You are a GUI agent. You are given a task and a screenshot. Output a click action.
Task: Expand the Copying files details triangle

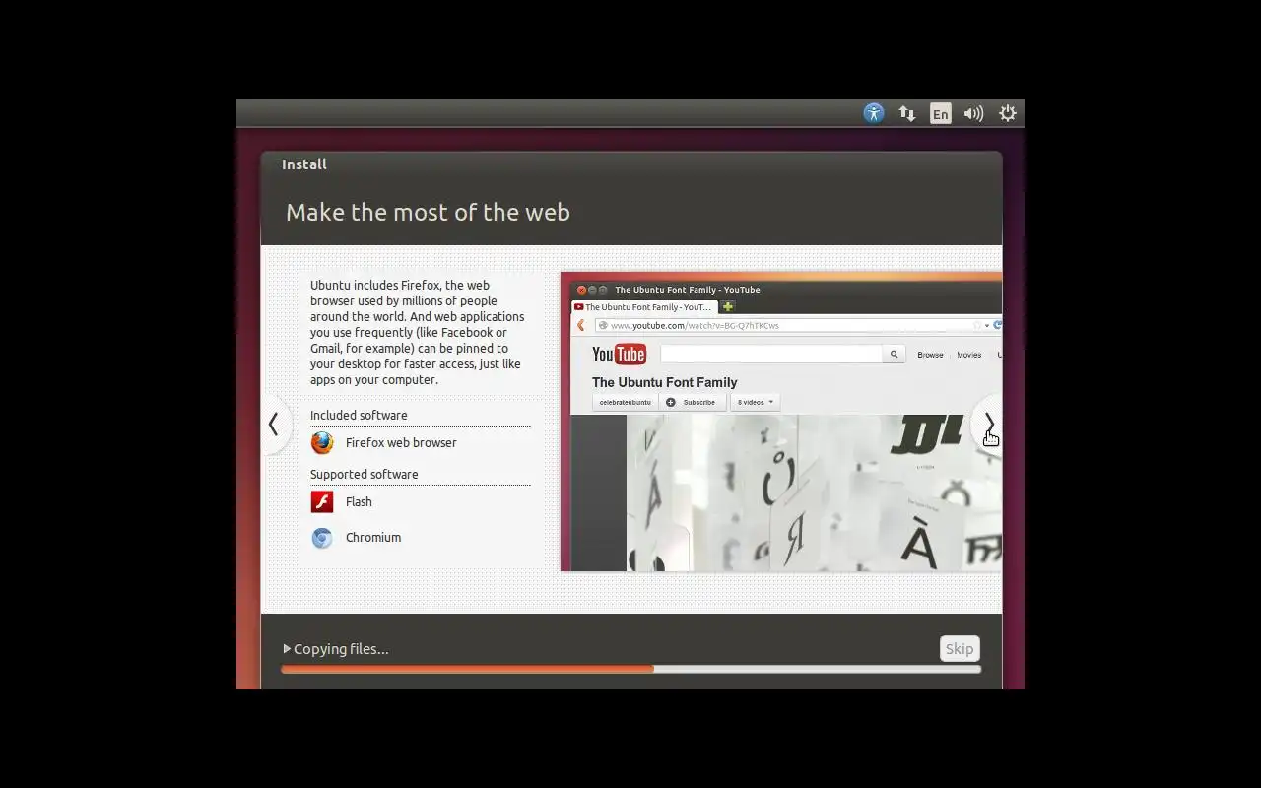tap(287, 649)
